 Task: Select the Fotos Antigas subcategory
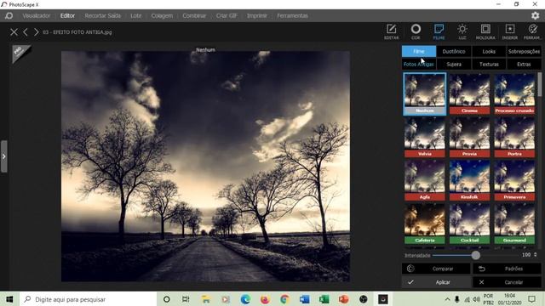(419, 65)
